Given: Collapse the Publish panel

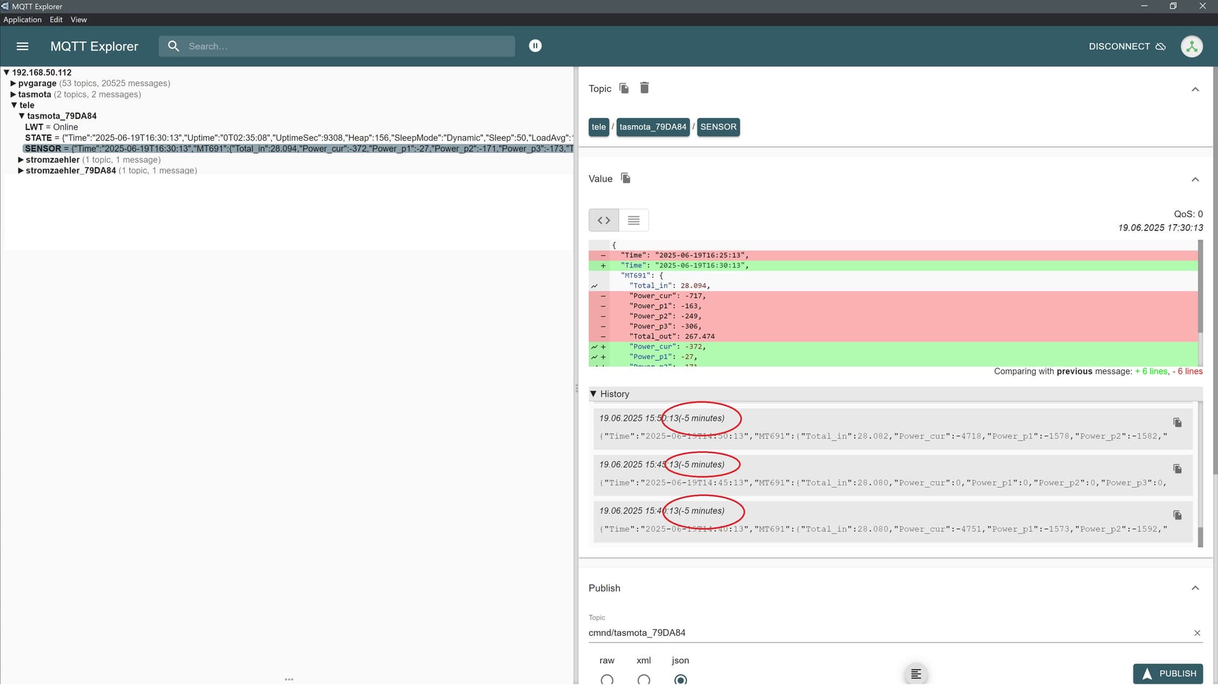Looking at the screenshot, I should click(1195, 588).
